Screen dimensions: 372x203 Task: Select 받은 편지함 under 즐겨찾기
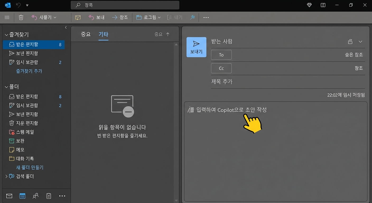coord(34,44)
